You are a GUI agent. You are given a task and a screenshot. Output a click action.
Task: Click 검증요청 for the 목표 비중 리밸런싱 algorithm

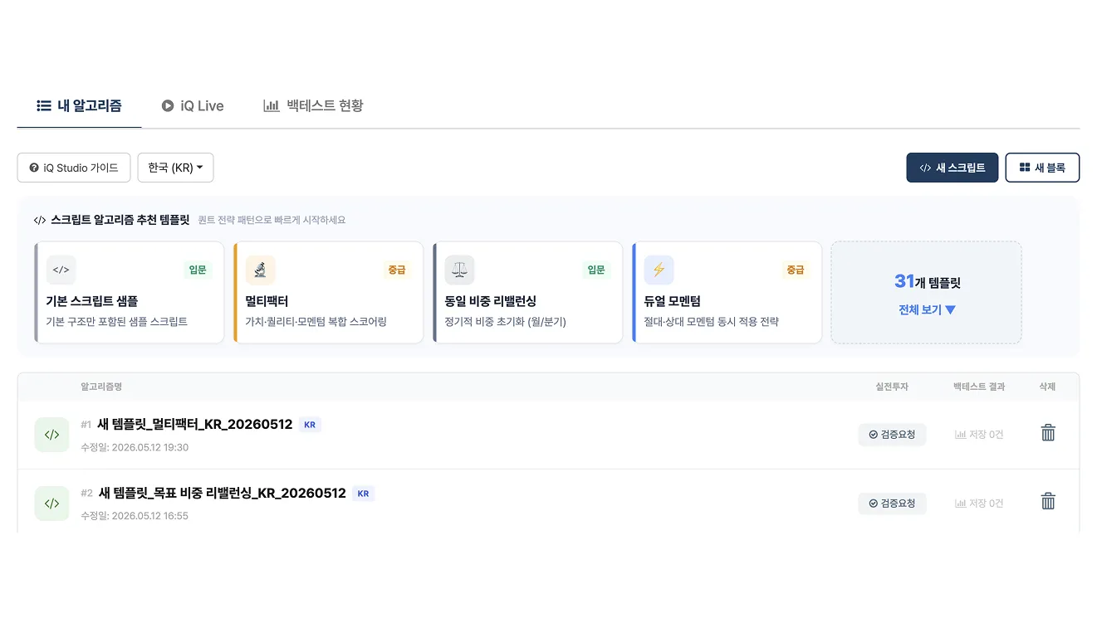click(x=892, y=504)
